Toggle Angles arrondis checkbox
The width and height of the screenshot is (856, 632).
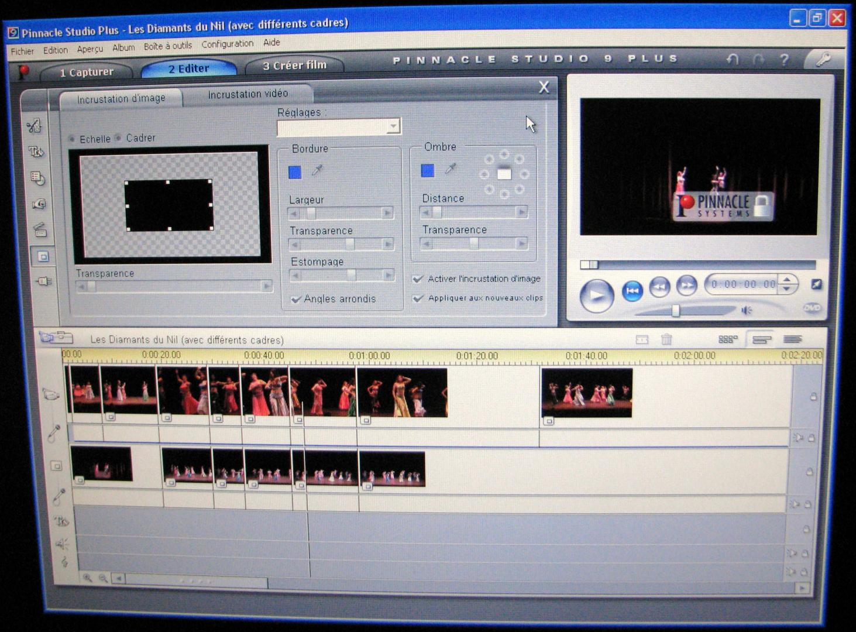coord(296,299)
